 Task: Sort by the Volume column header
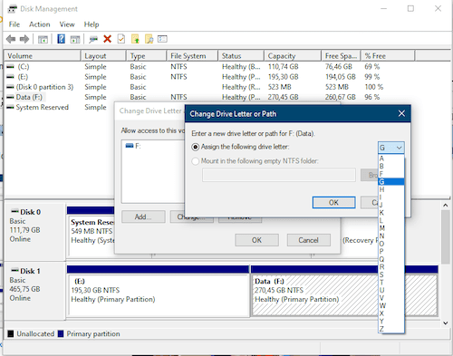click(x=43, y=56)
